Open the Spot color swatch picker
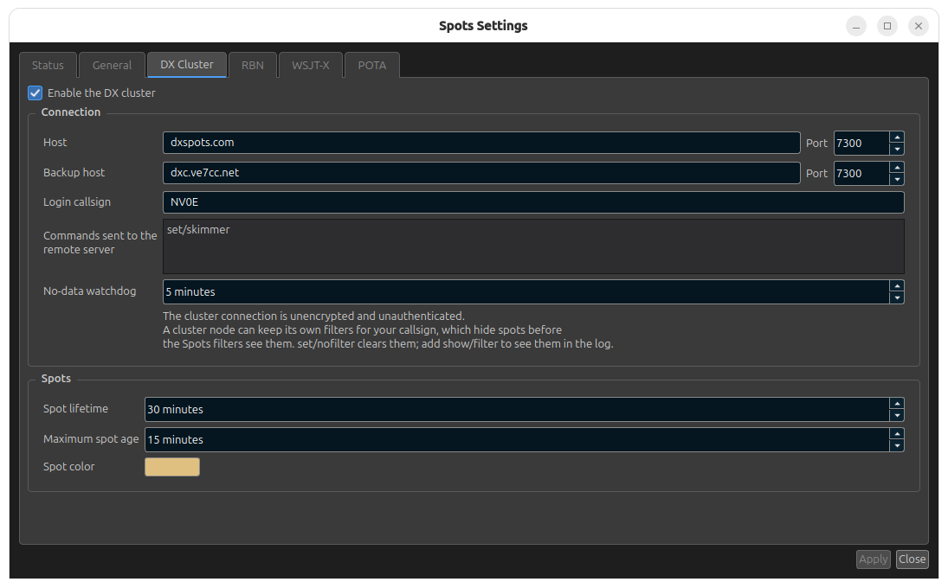Image resolution: width=948 pixels, height=588 pixels. pos(172,467)
